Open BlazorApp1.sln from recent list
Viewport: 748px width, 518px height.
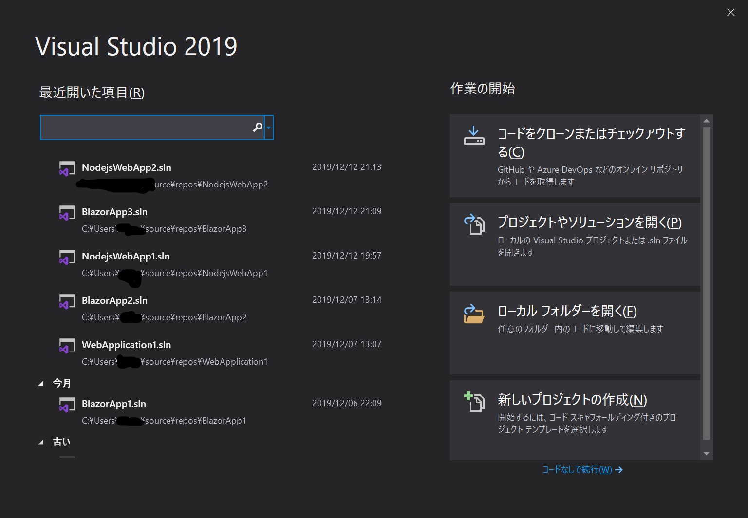[114, 404]
